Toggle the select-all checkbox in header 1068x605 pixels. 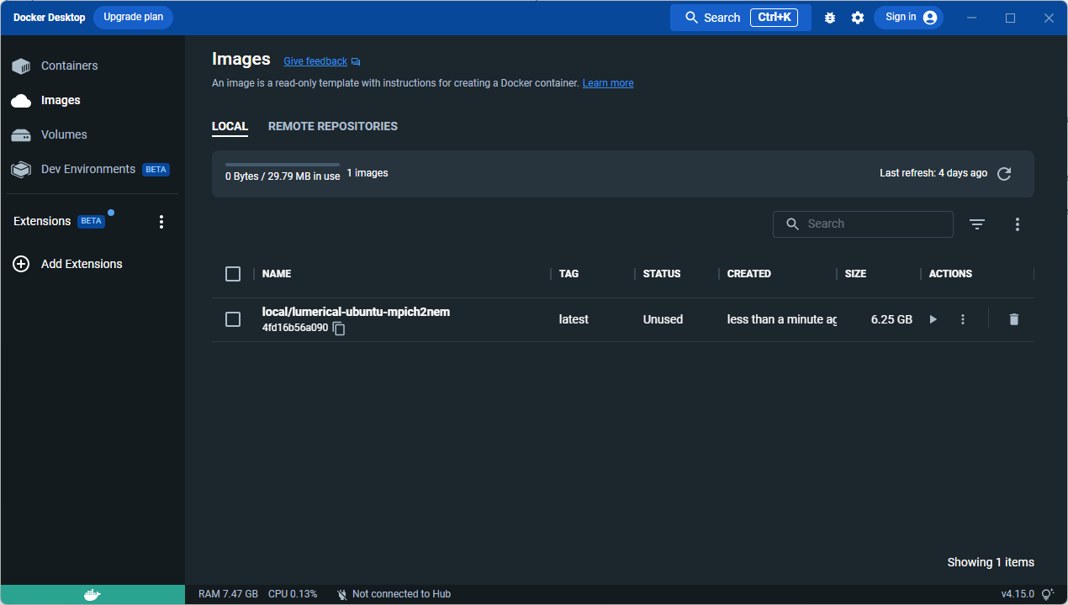pos(233,274)
